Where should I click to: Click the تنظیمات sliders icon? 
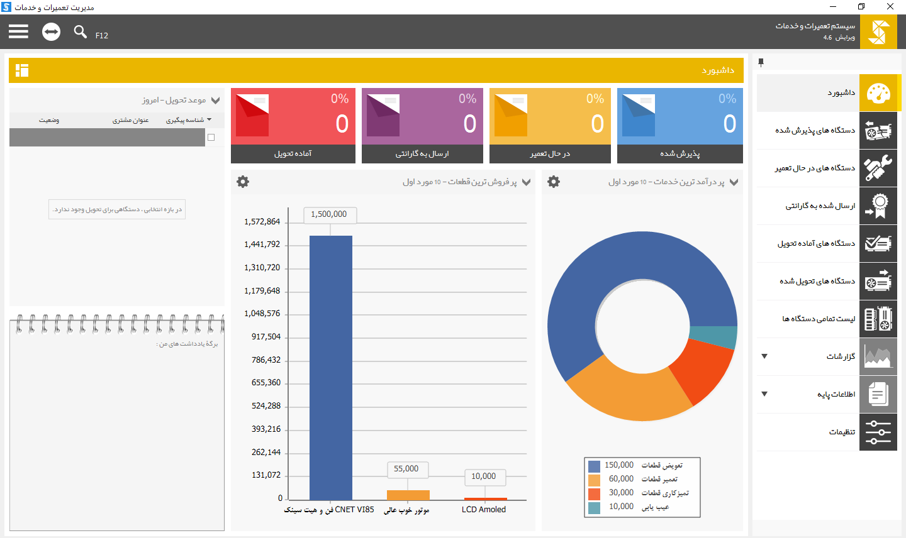[x=878, y=432]
